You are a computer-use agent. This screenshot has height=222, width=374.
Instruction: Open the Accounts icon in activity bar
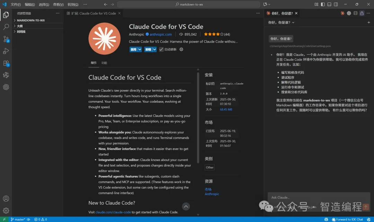(x=6, y=198)
